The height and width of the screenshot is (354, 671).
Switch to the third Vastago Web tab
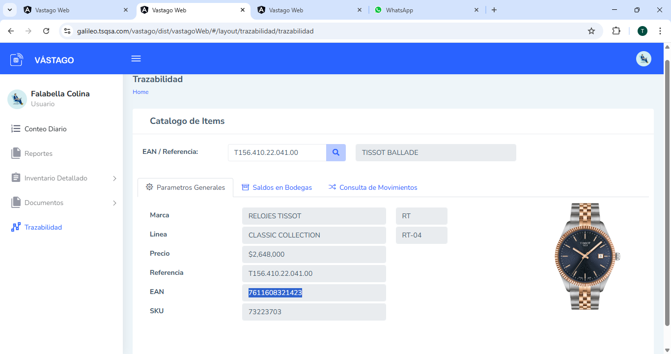pyautogui.click(x=310, y=10)
